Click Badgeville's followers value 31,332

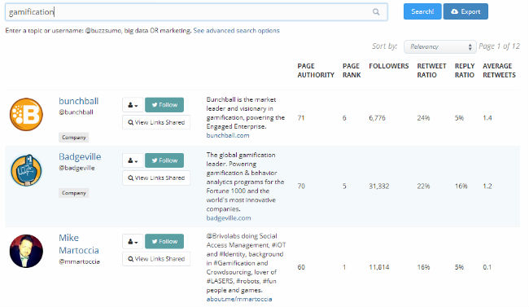coord(379,186)
